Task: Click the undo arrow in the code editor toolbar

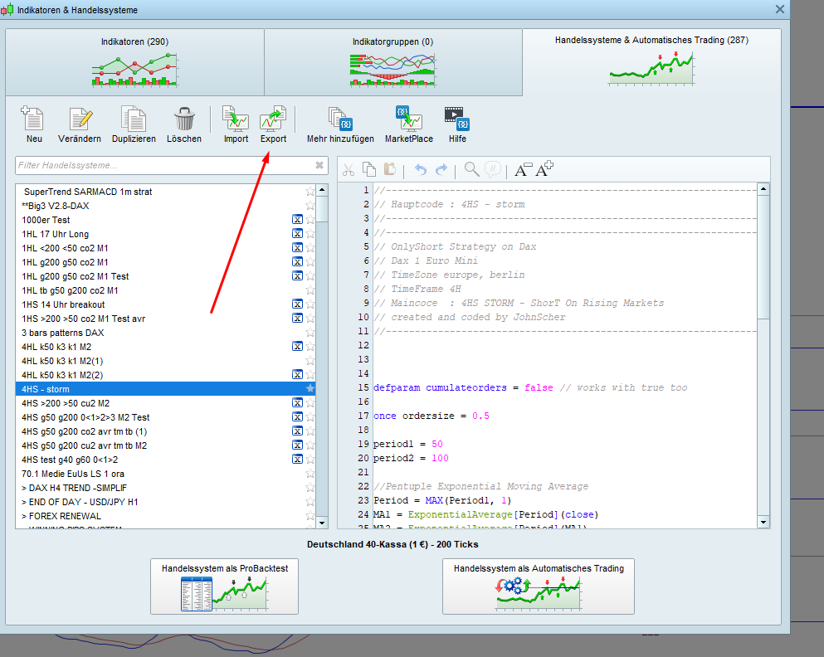Action: coord(420,170)
